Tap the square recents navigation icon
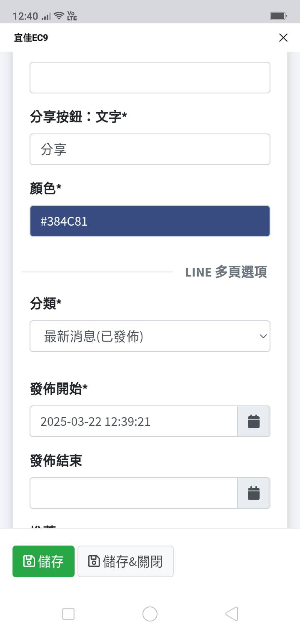This screenshot has height=634, width=300. (68, 614)
